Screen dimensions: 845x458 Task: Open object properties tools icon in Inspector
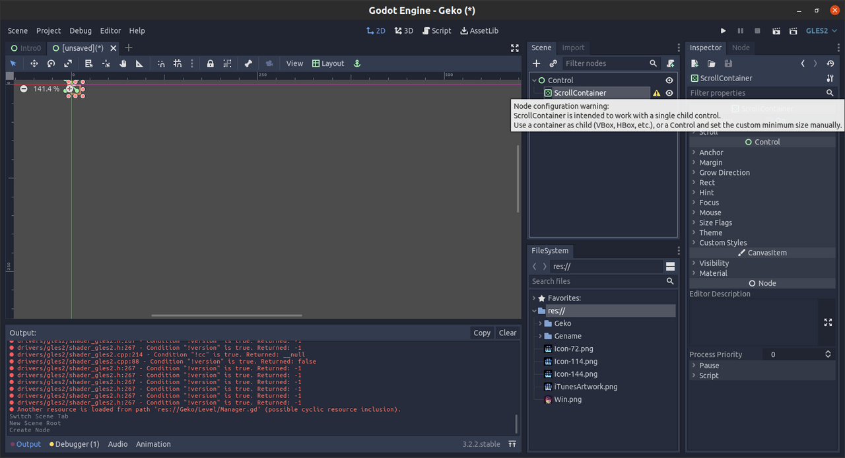pos(830,78)
